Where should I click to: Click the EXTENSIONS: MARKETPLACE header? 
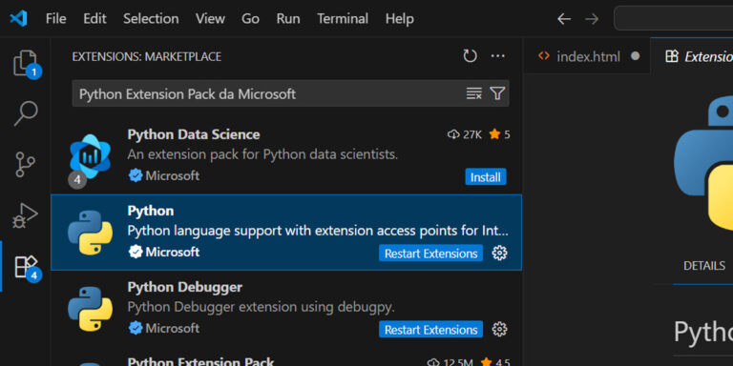[147, 56]
